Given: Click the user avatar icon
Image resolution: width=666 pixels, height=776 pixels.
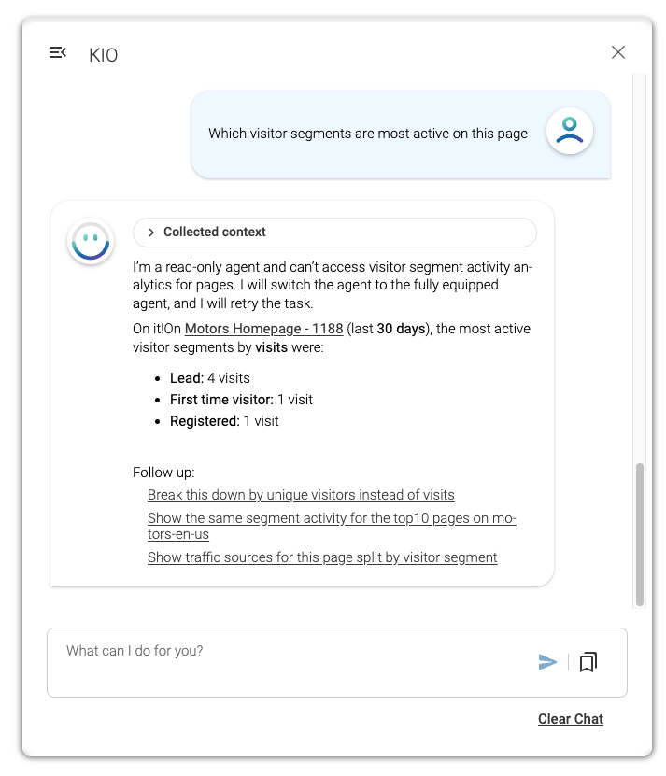Looking at the screenshot, I should pos(570,131).
